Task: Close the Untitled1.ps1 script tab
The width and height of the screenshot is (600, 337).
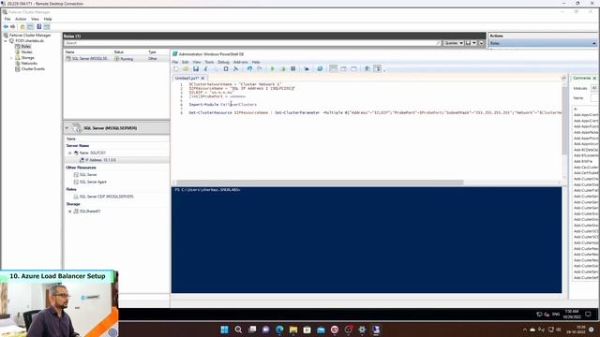Action: tap(202, 78)
